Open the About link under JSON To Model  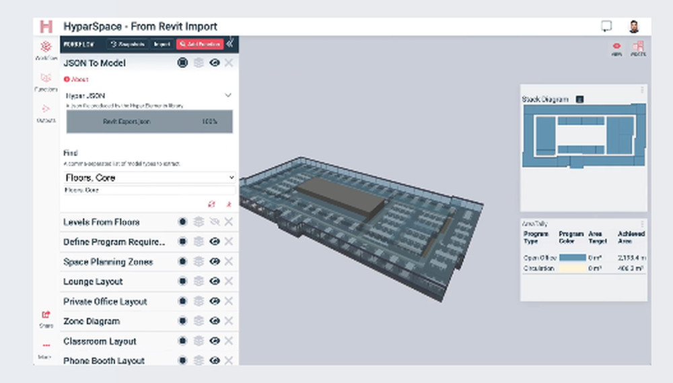tap(76, 79)
